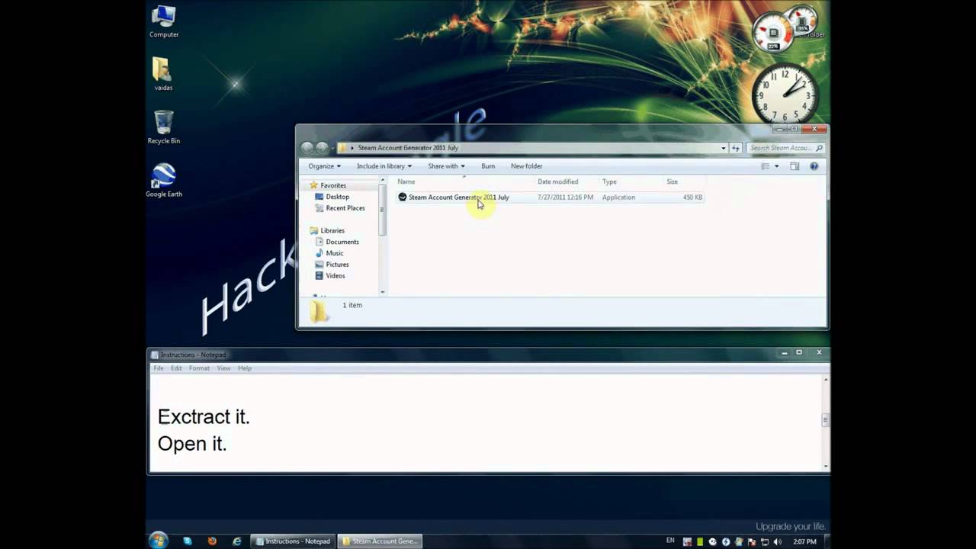Expand path arrow before folder name

(352, 148)
